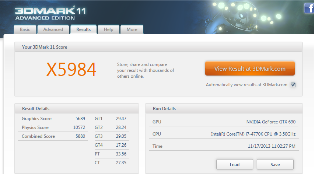Viewport: 315px width, 182px height.
Task: Open the Advanced tab
Action: coord(53,29)
